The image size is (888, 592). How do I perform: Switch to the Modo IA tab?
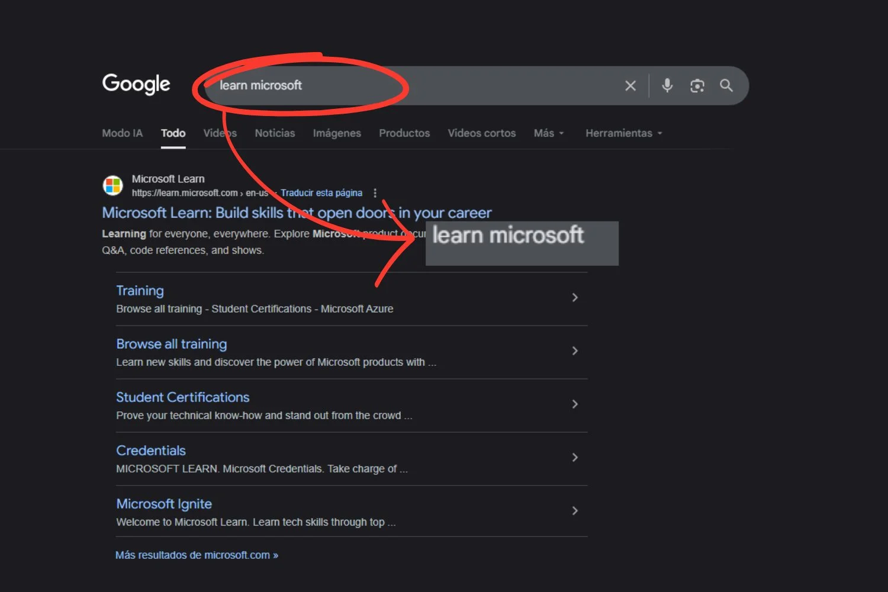[x=122, y=133]
